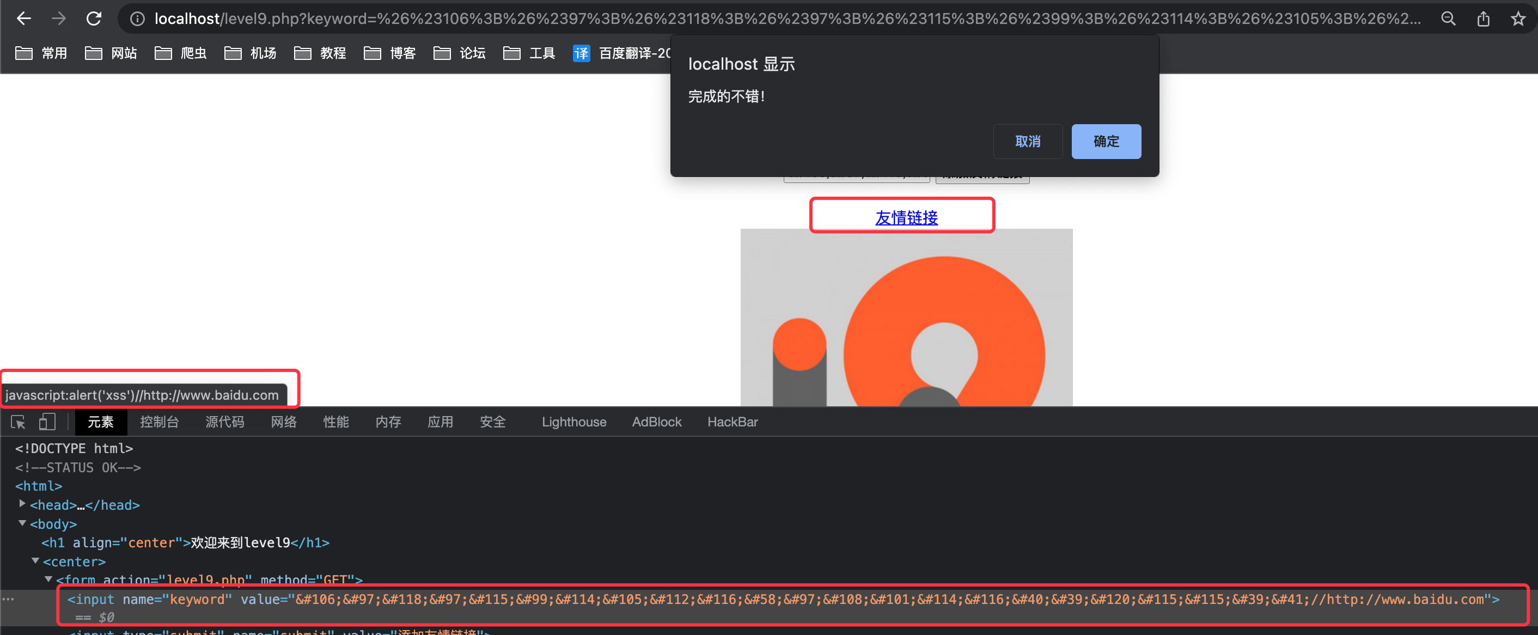Image resolution: width=1538 pixels, height=635 pixels.
Task: Click the share page icon
Action: click(x=1483, y=19)
